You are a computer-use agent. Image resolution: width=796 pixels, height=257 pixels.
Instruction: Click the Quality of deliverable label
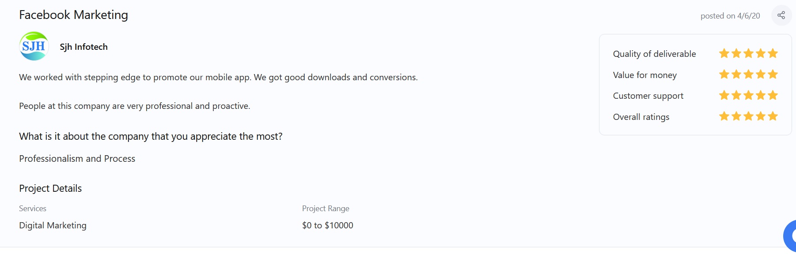point(655,54)
